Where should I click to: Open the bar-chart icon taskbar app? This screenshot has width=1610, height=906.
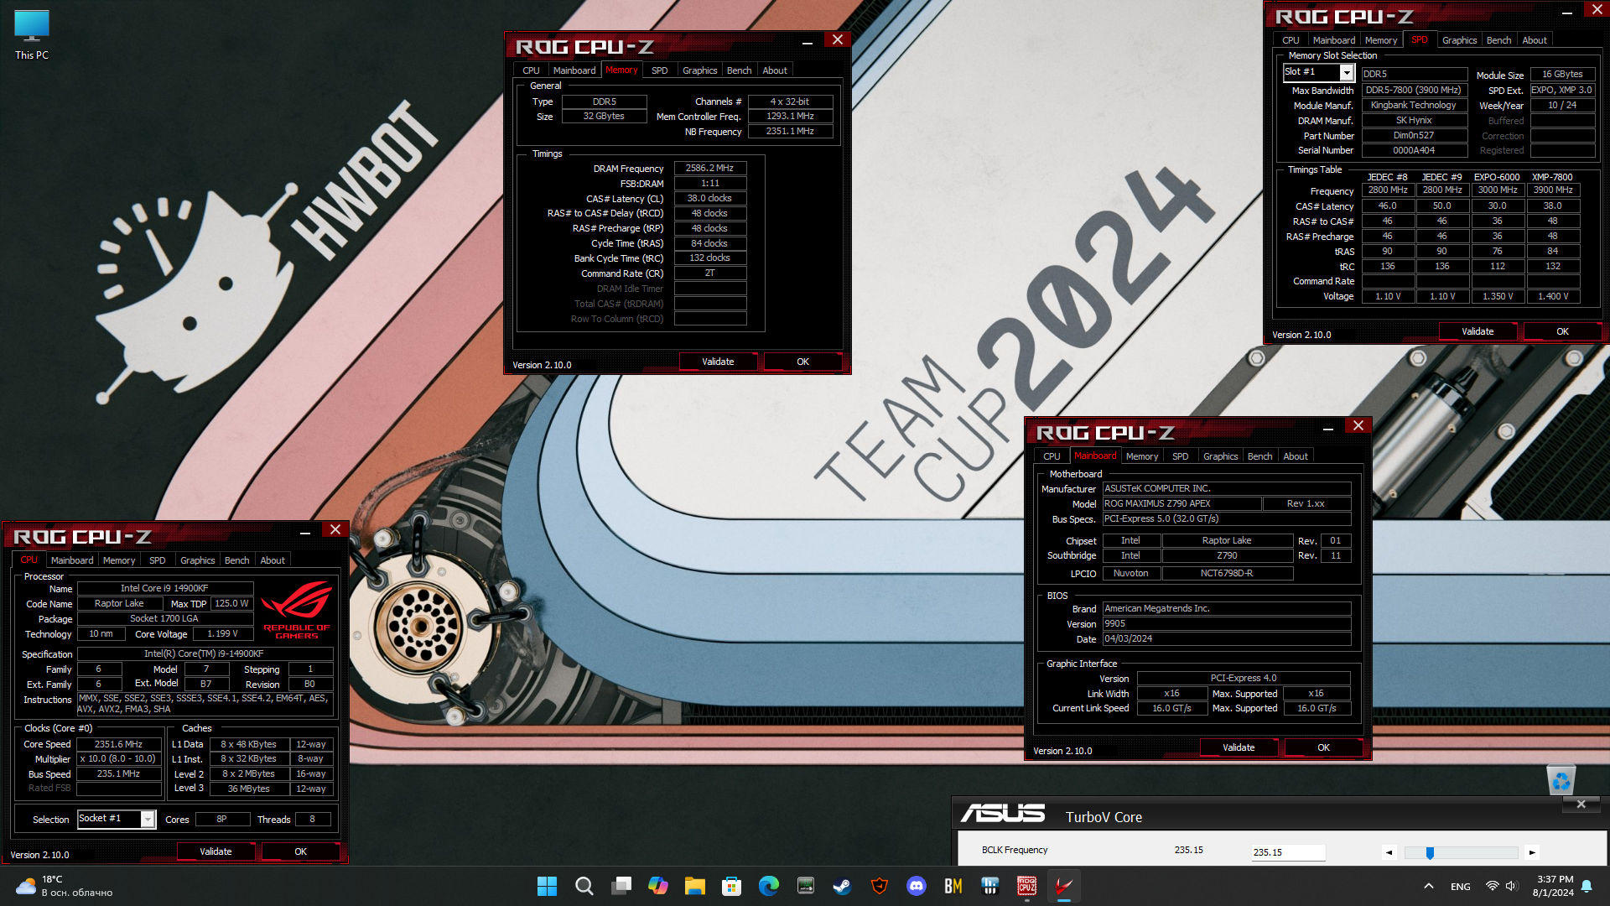(x=990, y=886)
